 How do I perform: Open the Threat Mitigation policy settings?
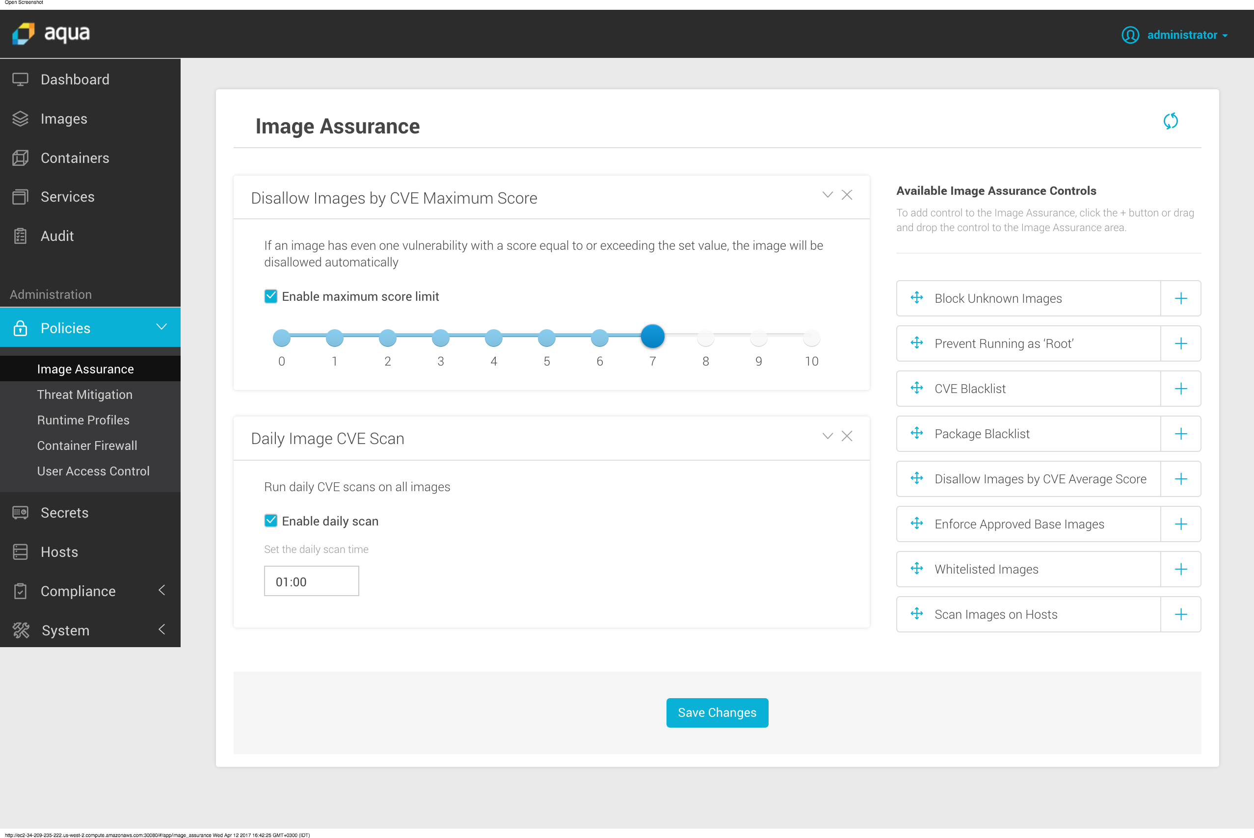(84, 394)
